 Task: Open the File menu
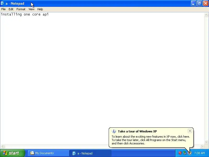(3, 9)
